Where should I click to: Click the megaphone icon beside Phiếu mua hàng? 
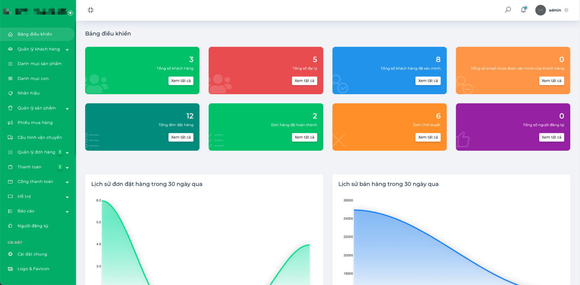10,123
